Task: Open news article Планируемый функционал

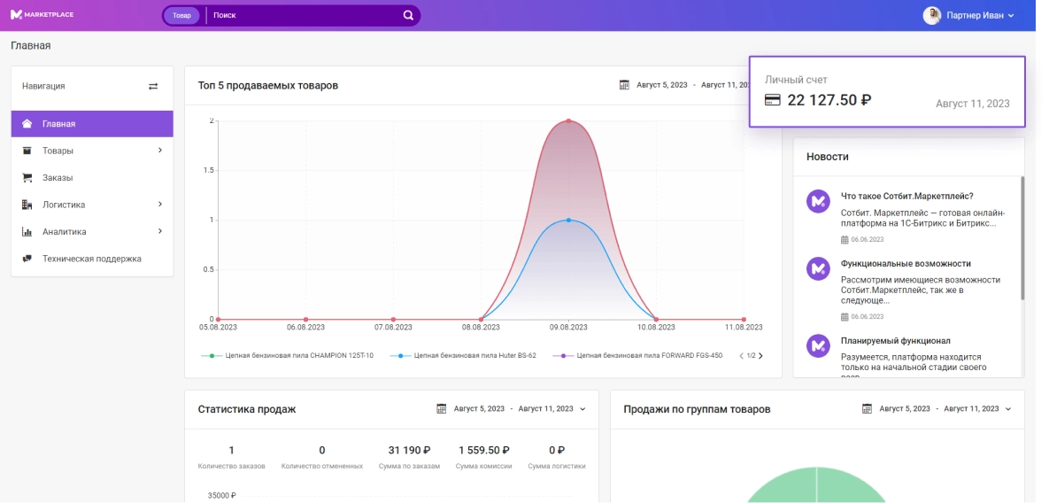Action: tap(896, 341)
